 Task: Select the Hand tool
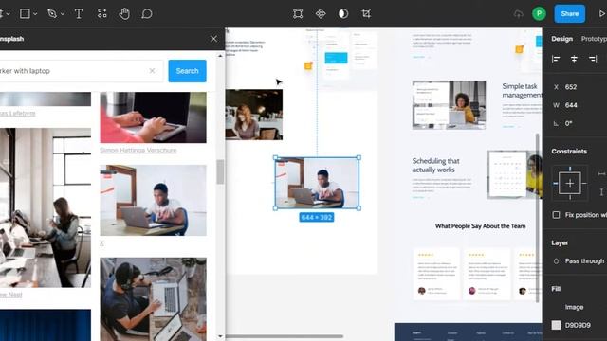click(x=124, y=14)
